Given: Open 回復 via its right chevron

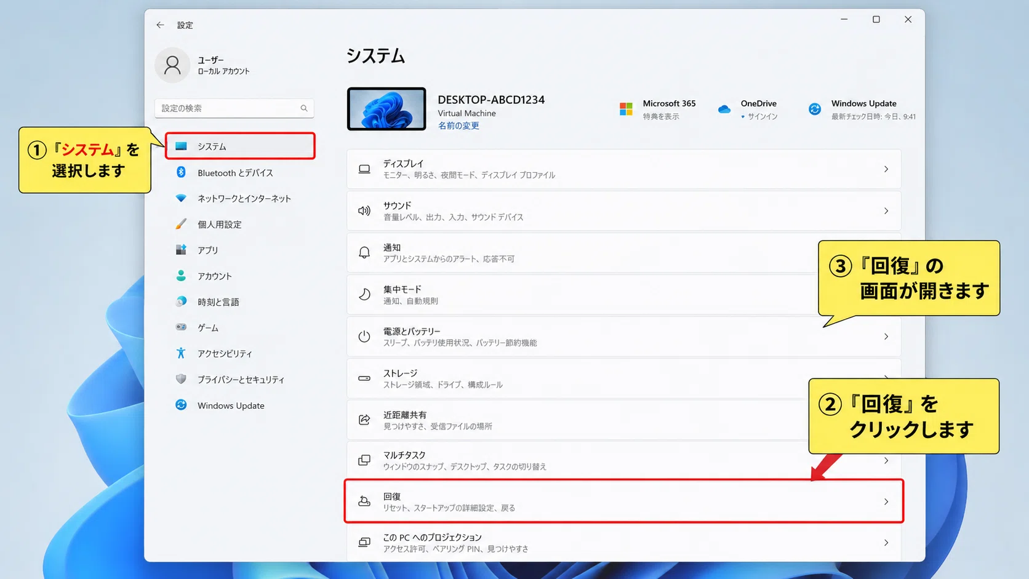Looking at the screenshot, I should (886, 501).
